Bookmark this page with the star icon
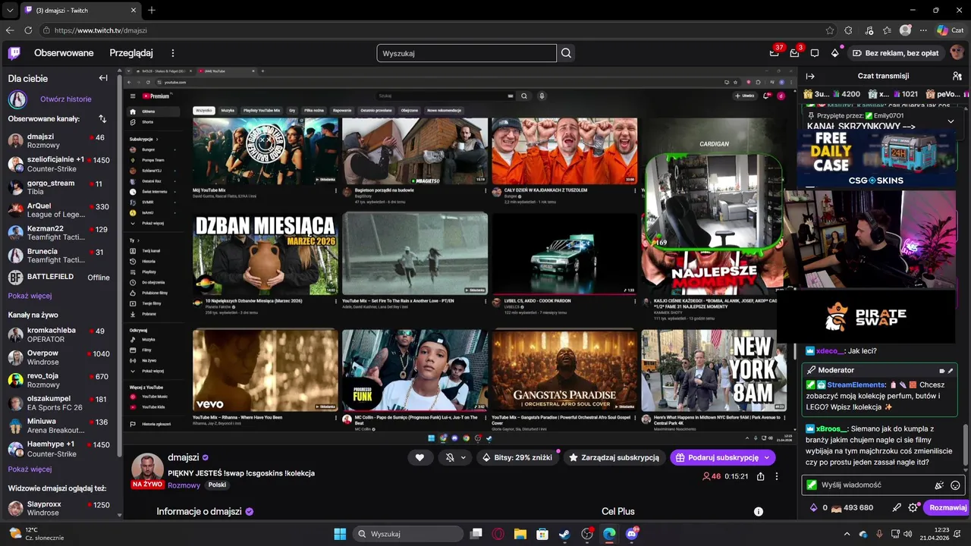This screenshot has height=546, width=971. pyautogui.click(x=830, y=30)
